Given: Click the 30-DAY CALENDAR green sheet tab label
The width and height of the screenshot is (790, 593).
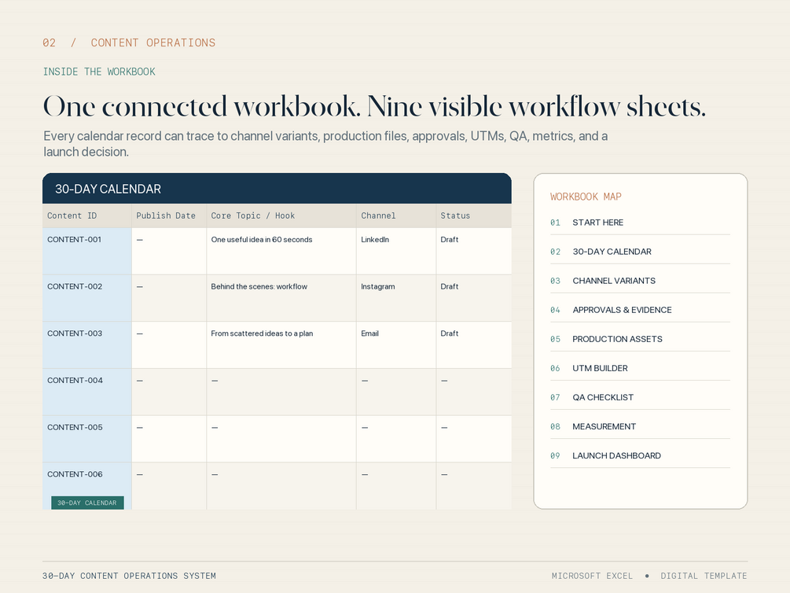Looking at the screenshot, I should click(87, 503).
